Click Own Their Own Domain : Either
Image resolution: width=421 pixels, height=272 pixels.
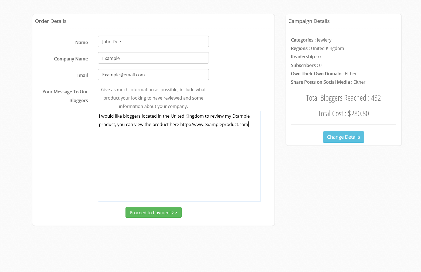coord(324,74)
